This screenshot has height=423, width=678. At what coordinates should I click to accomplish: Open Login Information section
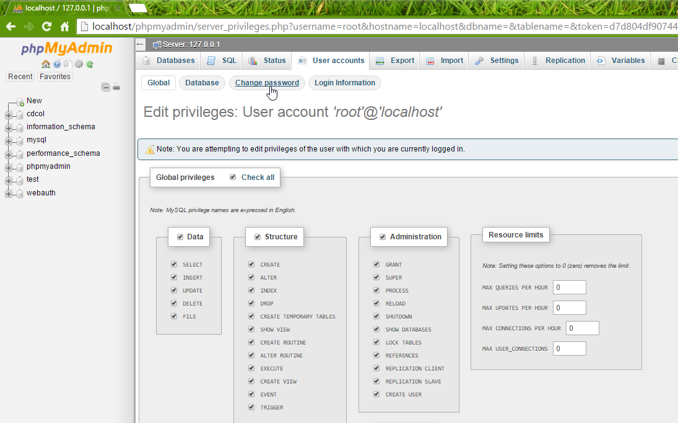point(345,82)
